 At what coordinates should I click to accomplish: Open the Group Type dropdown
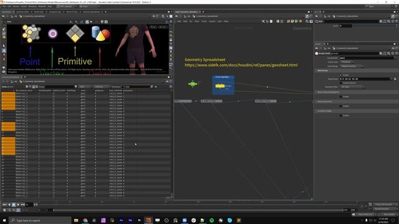347,62
